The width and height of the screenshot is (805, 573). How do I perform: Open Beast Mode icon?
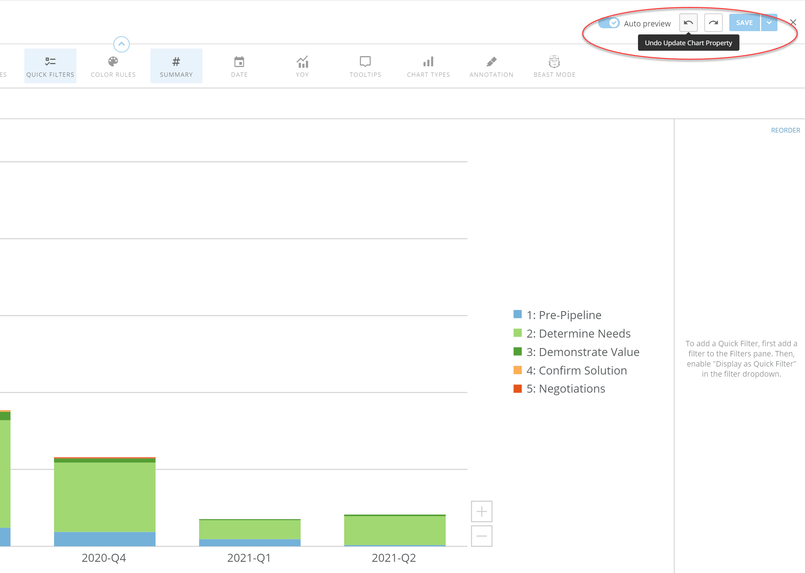(x=554, y=62)
